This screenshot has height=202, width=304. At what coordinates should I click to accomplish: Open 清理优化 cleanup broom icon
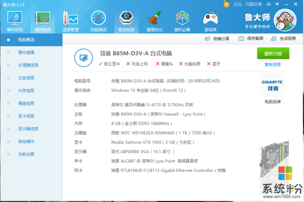[x=154, y=22]
